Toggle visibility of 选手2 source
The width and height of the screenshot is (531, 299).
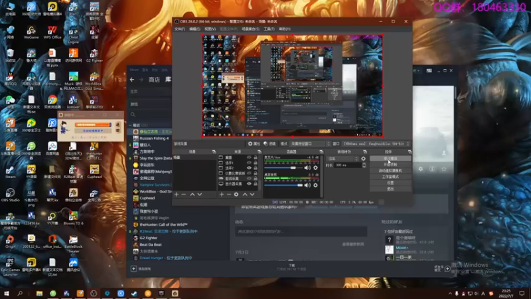coord(250,168)
